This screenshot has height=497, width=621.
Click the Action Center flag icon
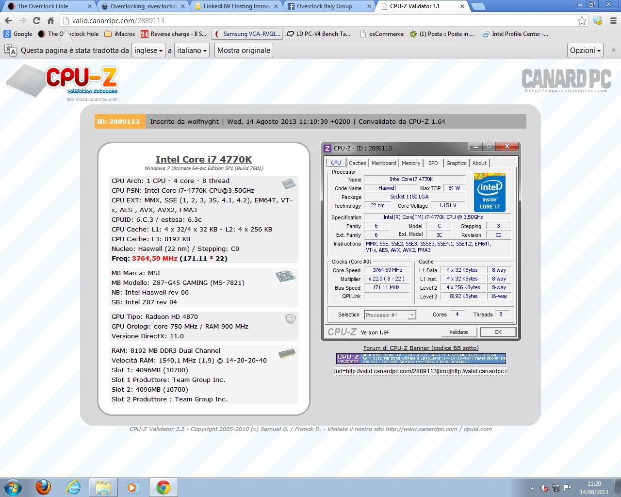567,487
